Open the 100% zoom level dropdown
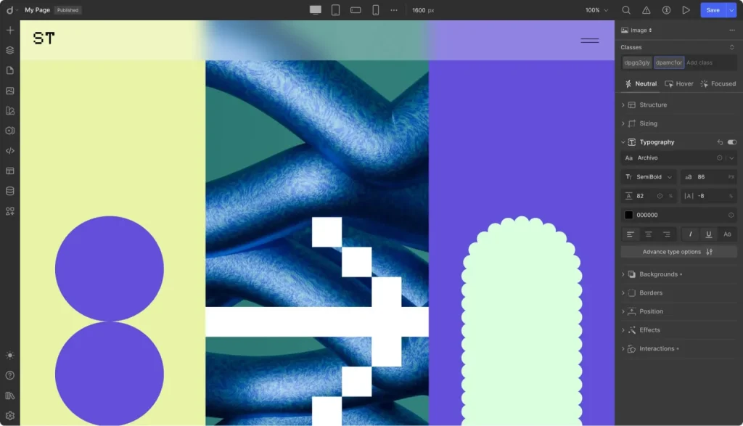Screen dimensions: 743x426 click(597, 10)
